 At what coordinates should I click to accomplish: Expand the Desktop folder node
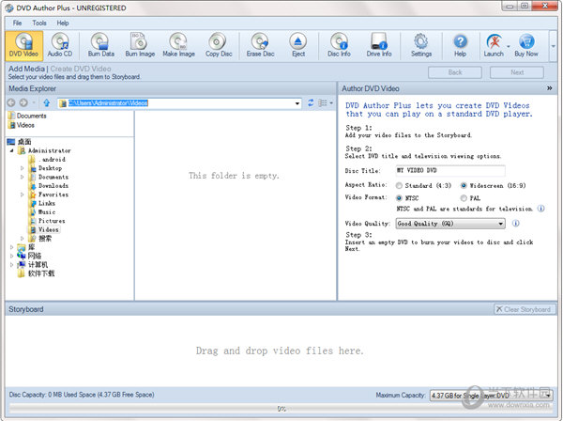23,168
